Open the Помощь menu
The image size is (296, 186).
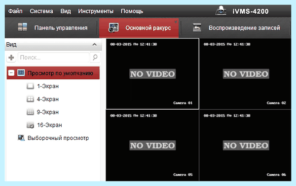coord(132,11)
